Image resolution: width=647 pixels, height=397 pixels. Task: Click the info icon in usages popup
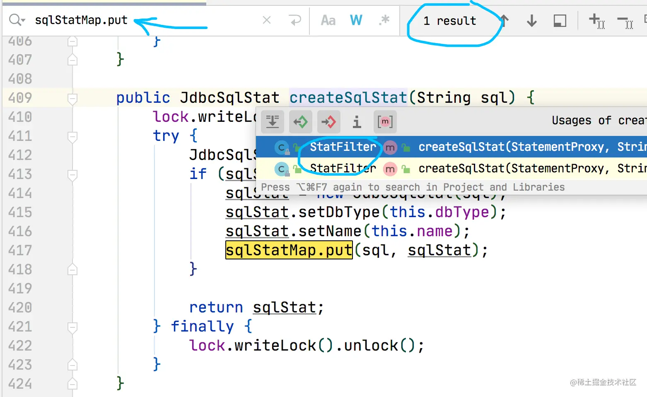357,122
